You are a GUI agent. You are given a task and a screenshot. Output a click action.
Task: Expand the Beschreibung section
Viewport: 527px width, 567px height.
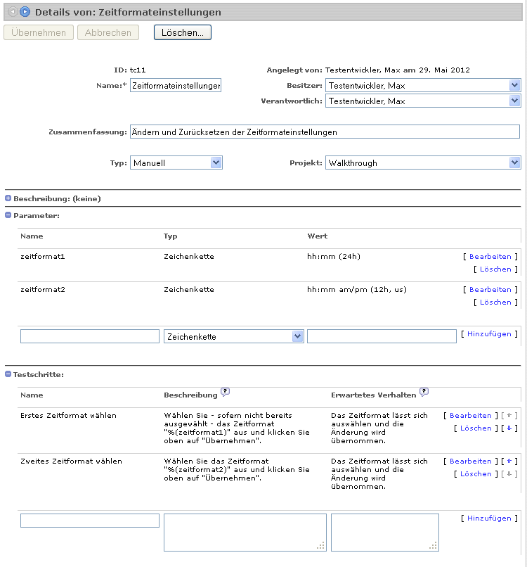click(x=8, y=198)
